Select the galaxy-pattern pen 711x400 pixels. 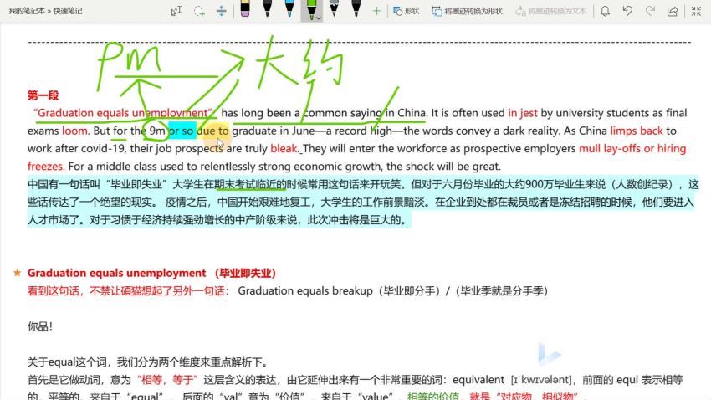[x=333, y=9]
